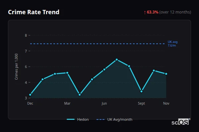Click the 'Mar' x-axis label
This screenshot has height=132, width=199.
click(67, 103)
